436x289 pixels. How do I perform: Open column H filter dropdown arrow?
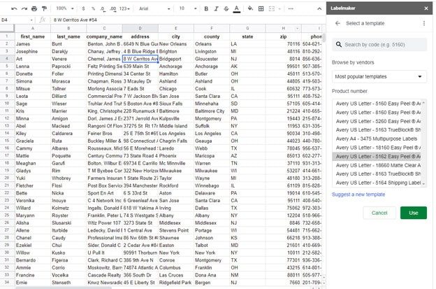point(297,29)
